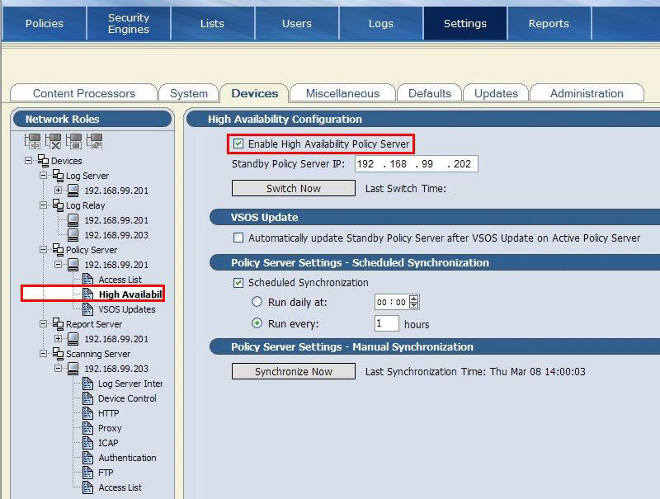Image resolution: width=660 pixels, height=499 pixels.
Task: Click the add device icon with plus sign
Action: tap(33, 141)
